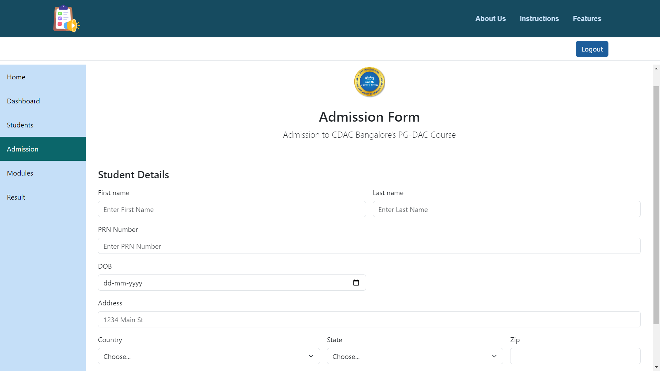Open the calendar picker on the DOB field
The image size is (660, 371).
tap(356, 282)
